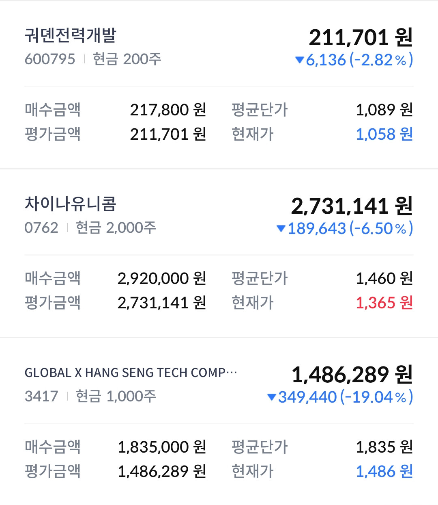Select the -2.82% loss figure
This screenshot has height=505, width=438.
381,60
